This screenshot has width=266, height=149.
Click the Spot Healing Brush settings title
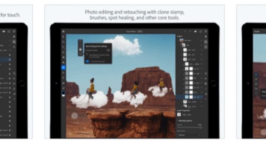click(x=96, y=46)
